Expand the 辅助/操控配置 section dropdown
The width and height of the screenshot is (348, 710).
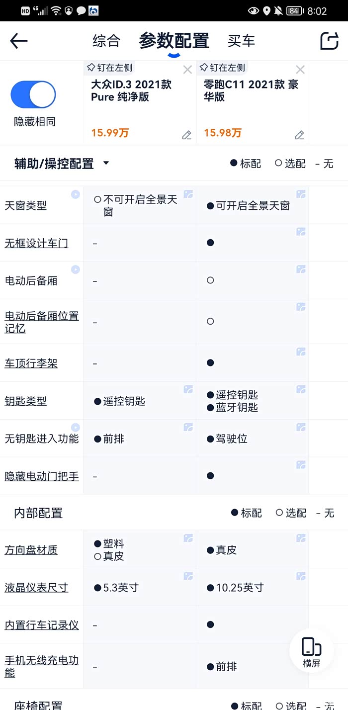(106, 163)
